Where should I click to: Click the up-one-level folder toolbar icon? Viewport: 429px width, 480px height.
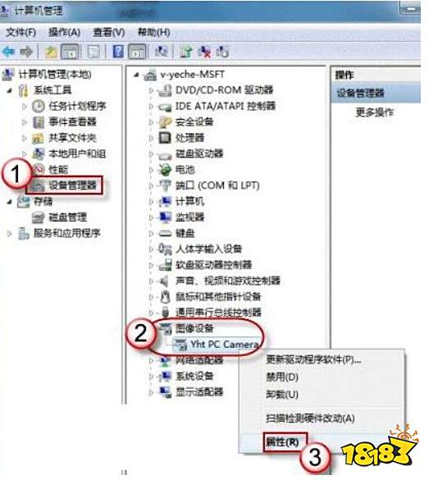pos(51,52)
